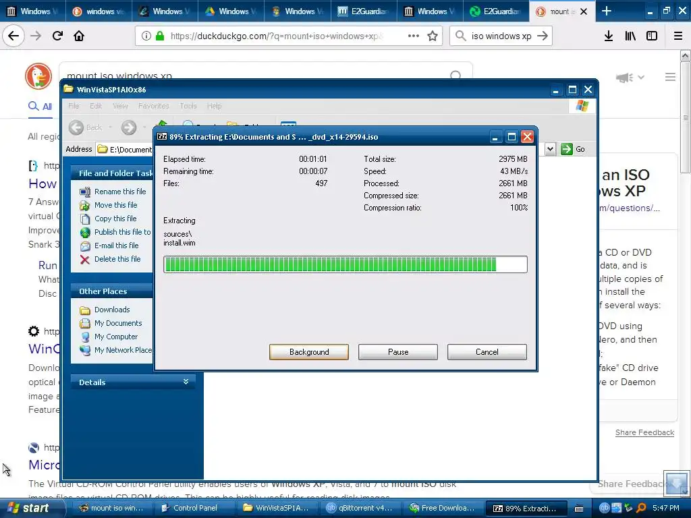
Task: Submit search using arrow in search box
Action: pos(543,36)
